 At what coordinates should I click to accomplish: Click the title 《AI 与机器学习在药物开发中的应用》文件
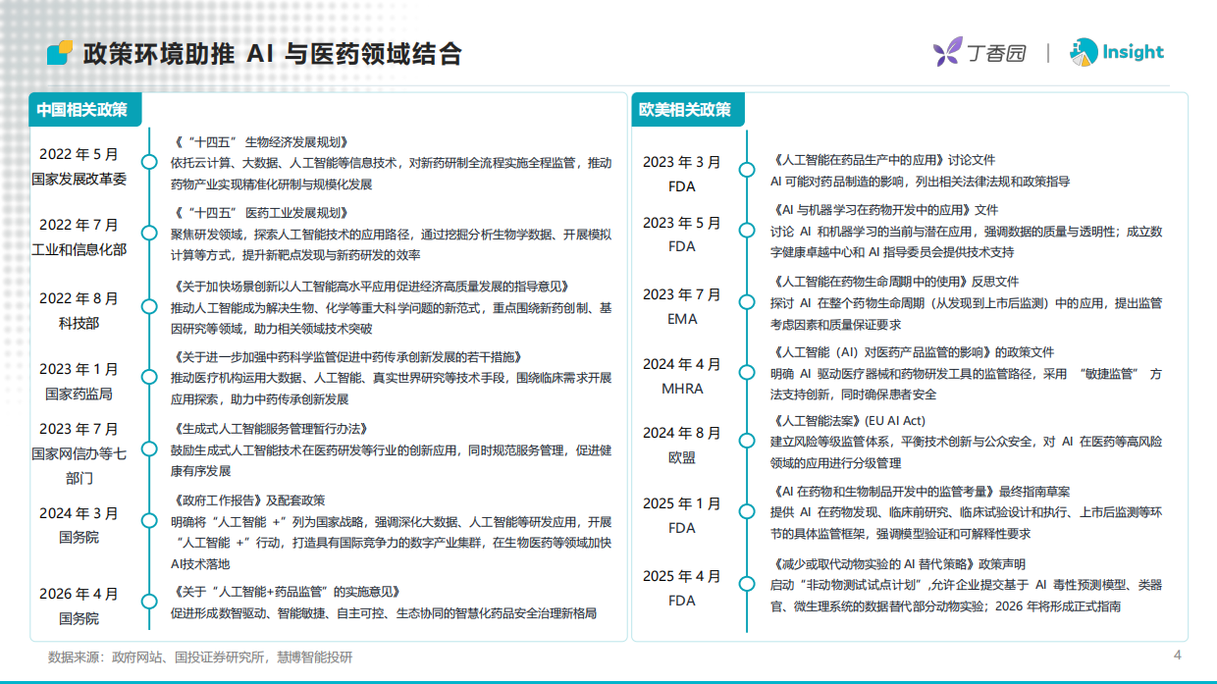pyautogui.click(x=884, y=210)
